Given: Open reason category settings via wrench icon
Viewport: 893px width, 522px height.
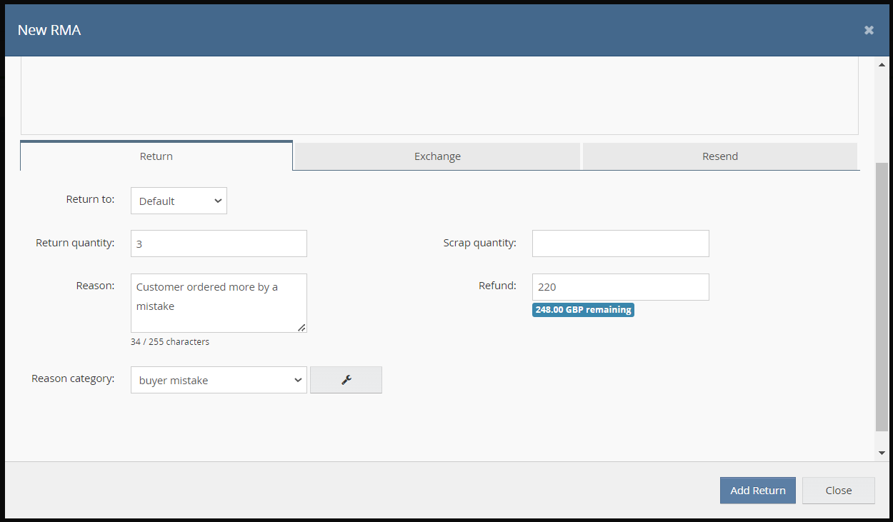Looking at the screenshot, I should (x=346, y=380).
